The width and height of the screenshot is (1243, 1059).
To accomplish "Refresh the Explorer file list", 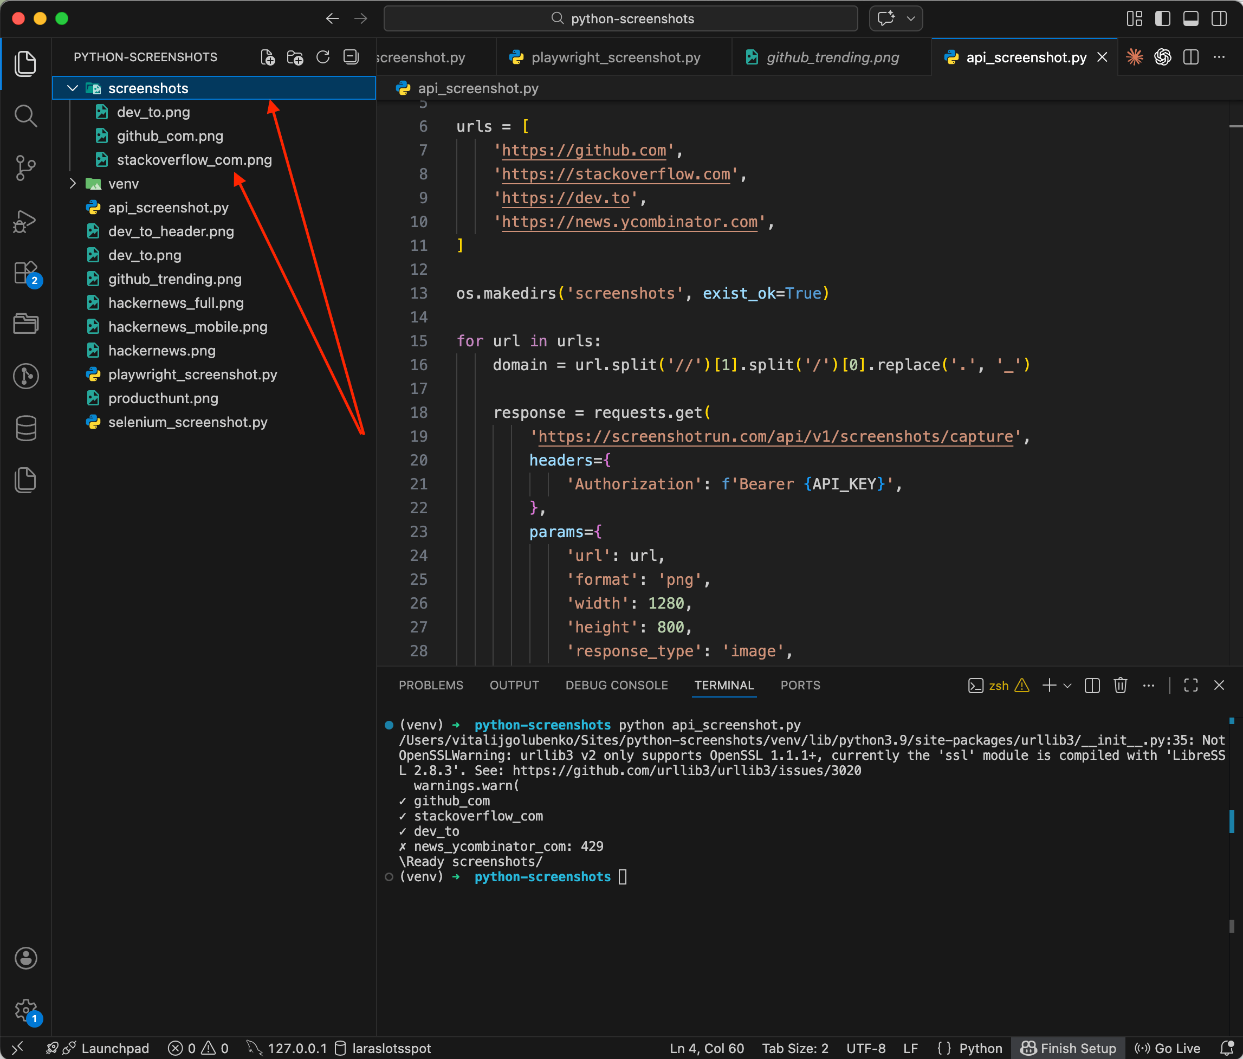I will pyautogui.click(x=323, y=57).
